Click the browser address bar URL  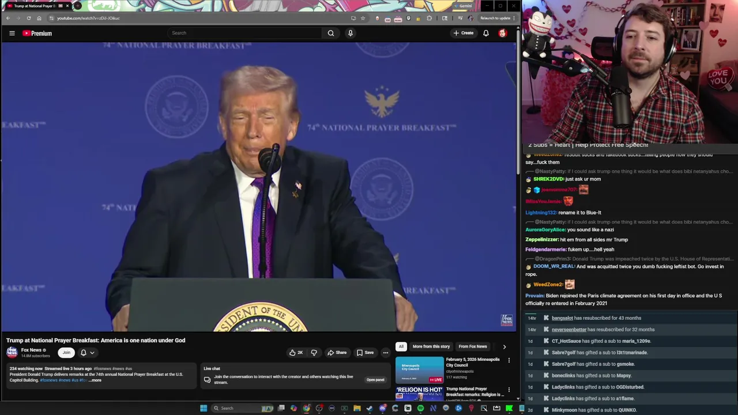88,18
